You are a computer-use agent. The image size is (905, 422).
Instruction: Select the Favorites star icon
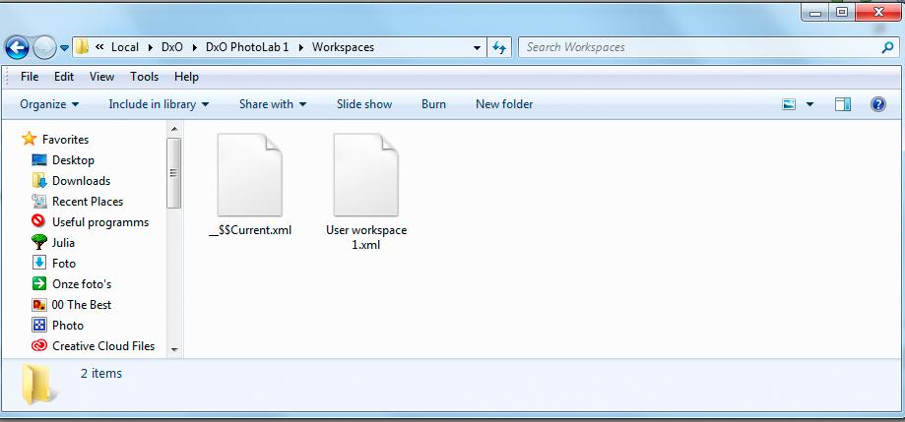(x=29, y=139)
